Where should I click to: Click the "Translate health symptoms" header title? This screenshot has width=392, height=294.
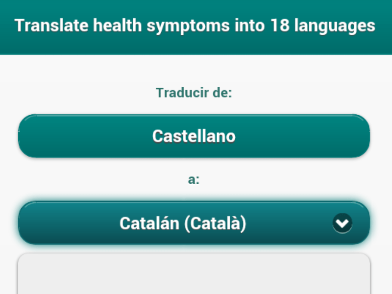(195, 25)
